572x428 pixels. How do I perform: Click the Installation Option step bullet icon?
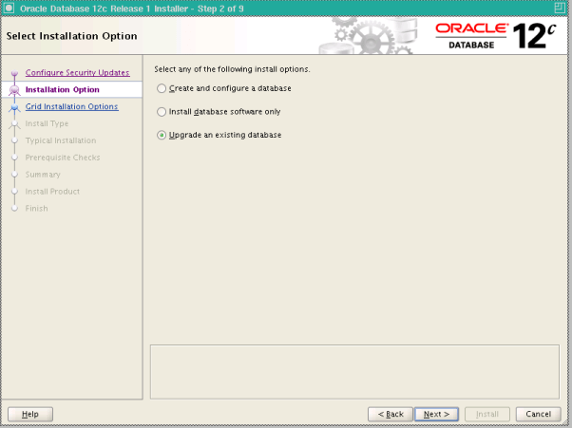[14, 89]
